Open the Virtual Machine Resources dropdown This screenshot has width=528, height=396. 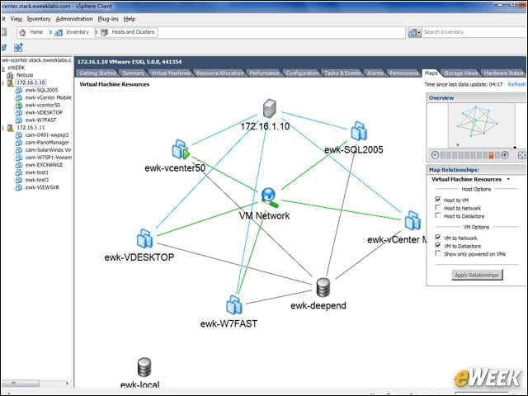(508, 179)
